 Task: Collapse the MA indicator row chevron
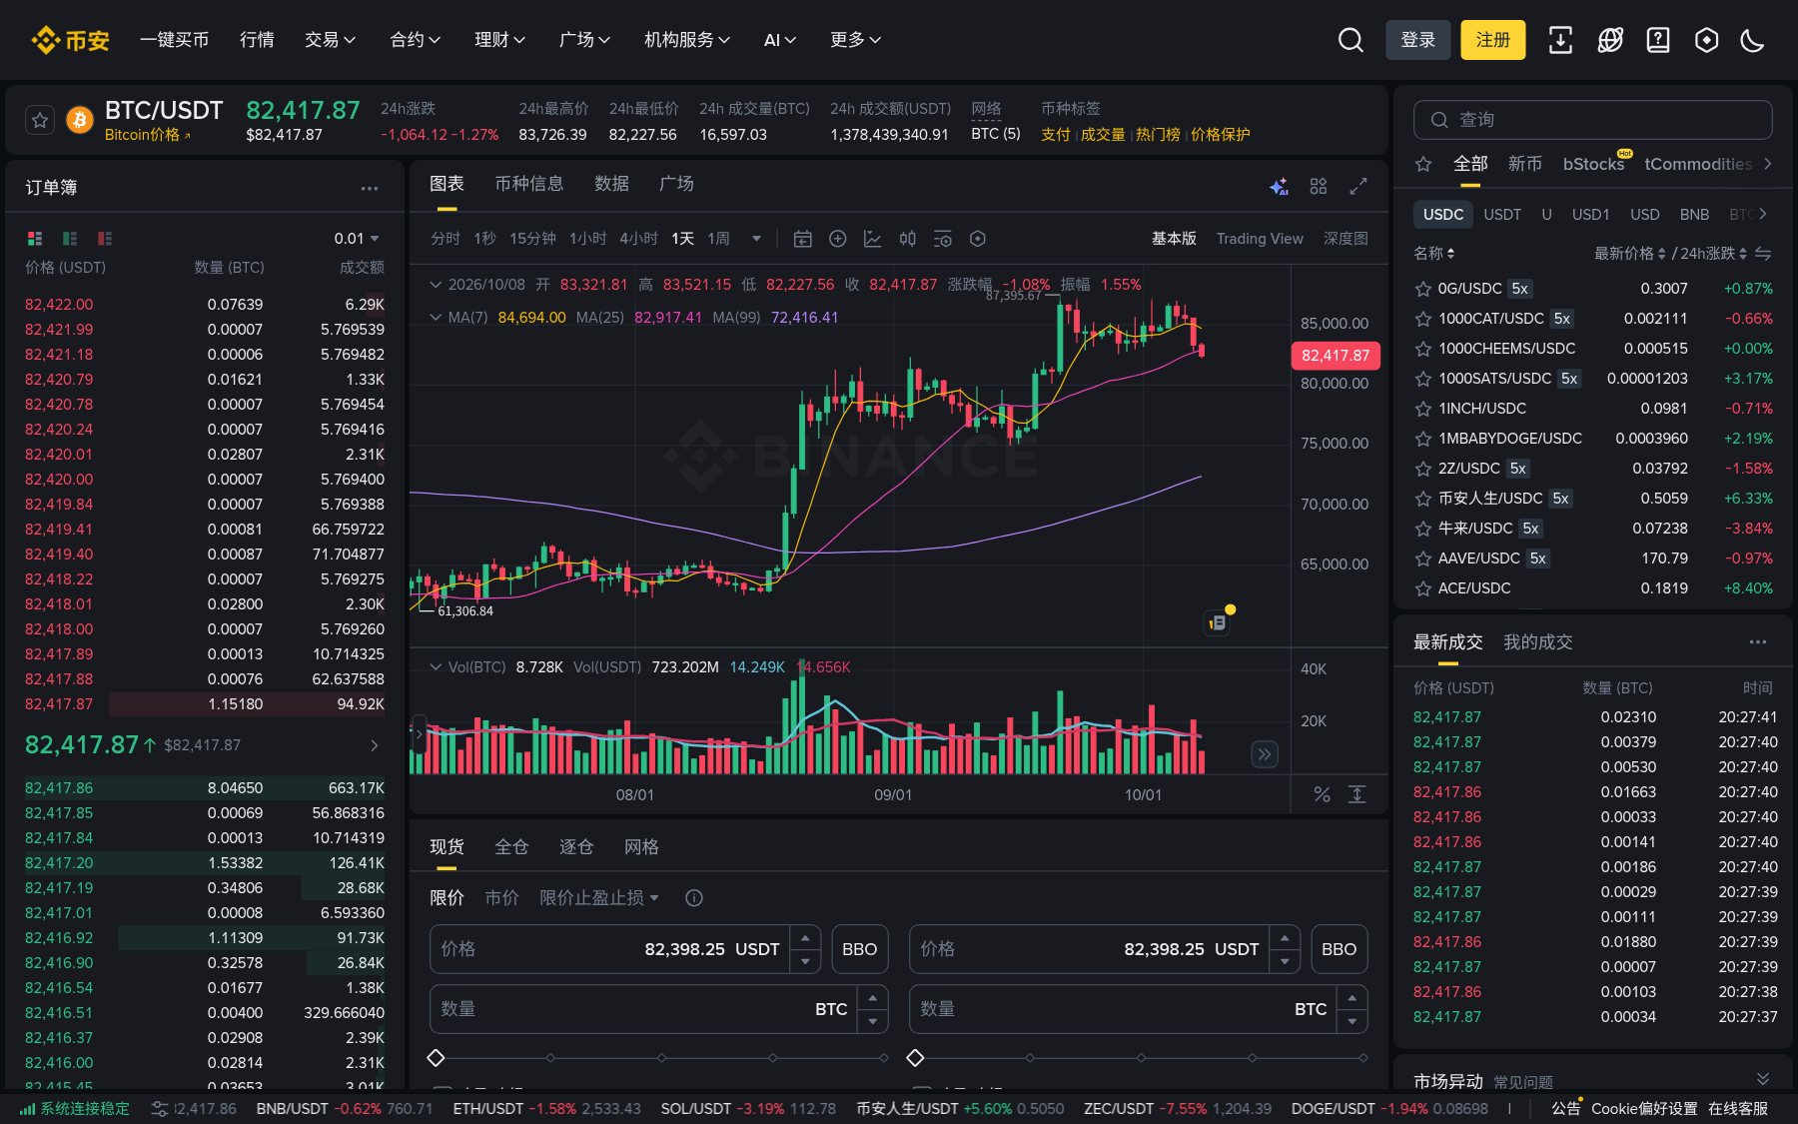[x=436, y=318]
